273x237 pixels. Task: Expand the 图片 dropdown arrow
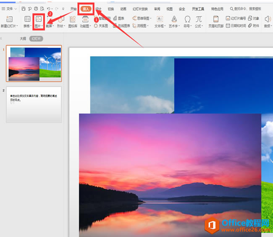(42, 26)
